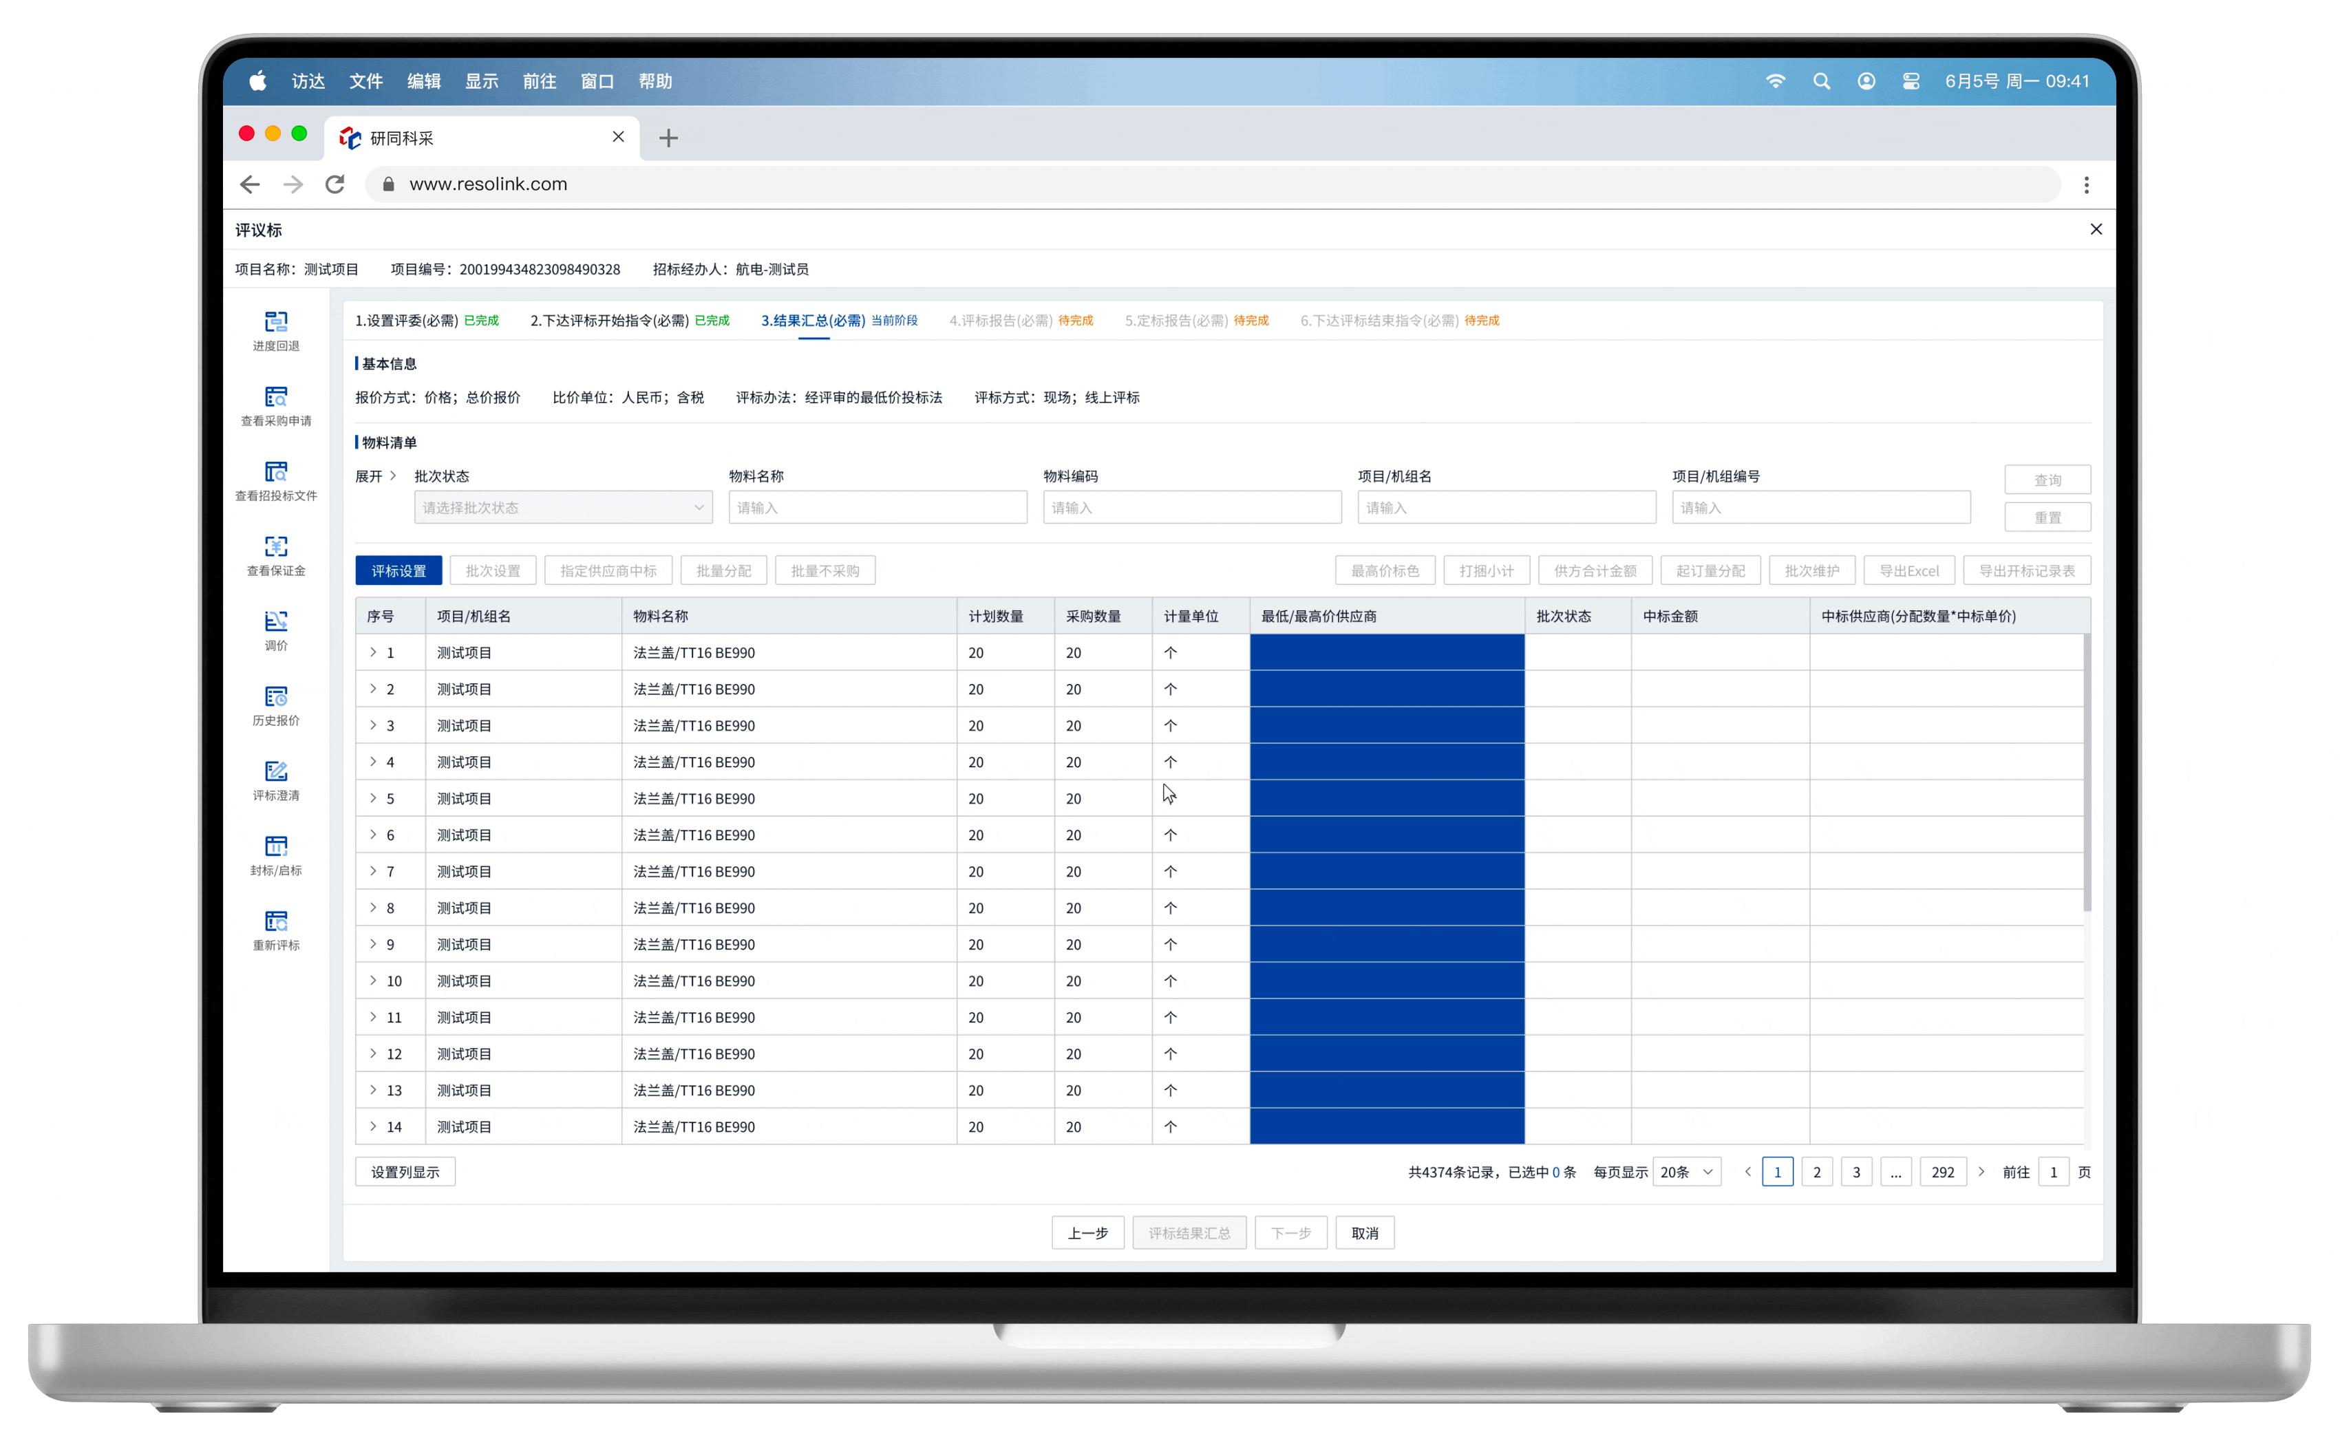Open 查看保证金 sidebar icon
The width and height of the screenshot is (2340, 1445).
click(276, 556)
